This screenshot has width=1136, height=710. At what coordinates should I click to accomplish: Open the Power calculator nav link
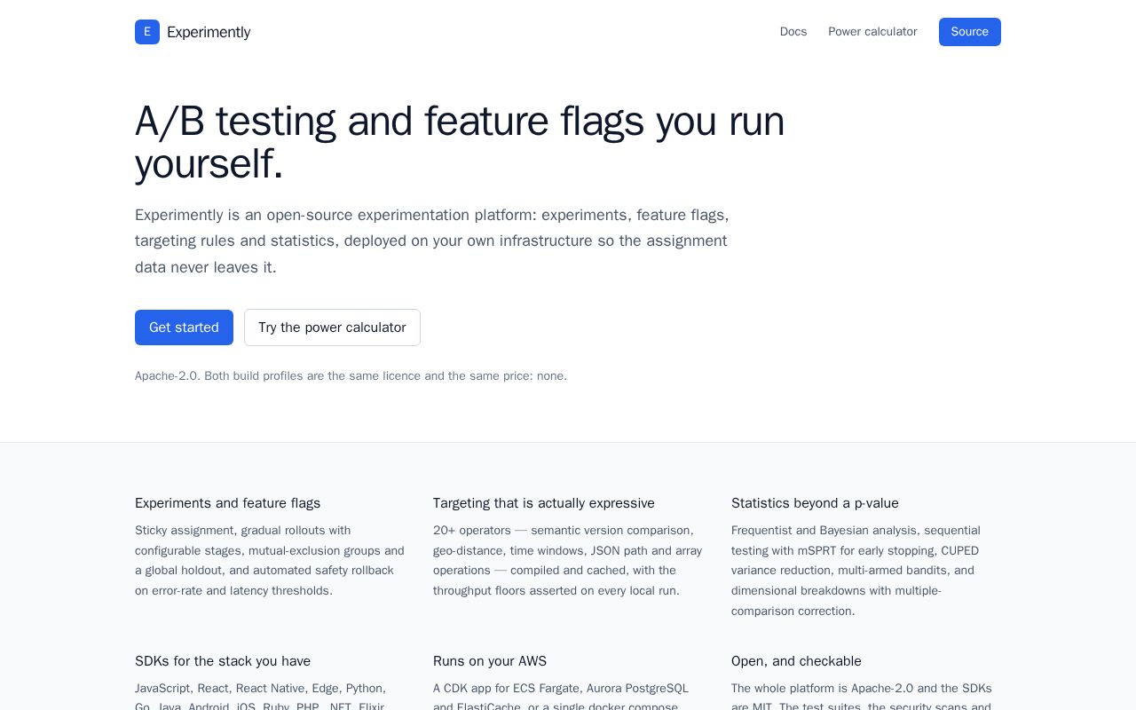tap(872, 32)
